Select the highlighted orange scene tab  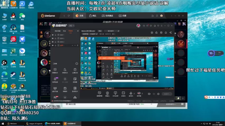point(71,31)
